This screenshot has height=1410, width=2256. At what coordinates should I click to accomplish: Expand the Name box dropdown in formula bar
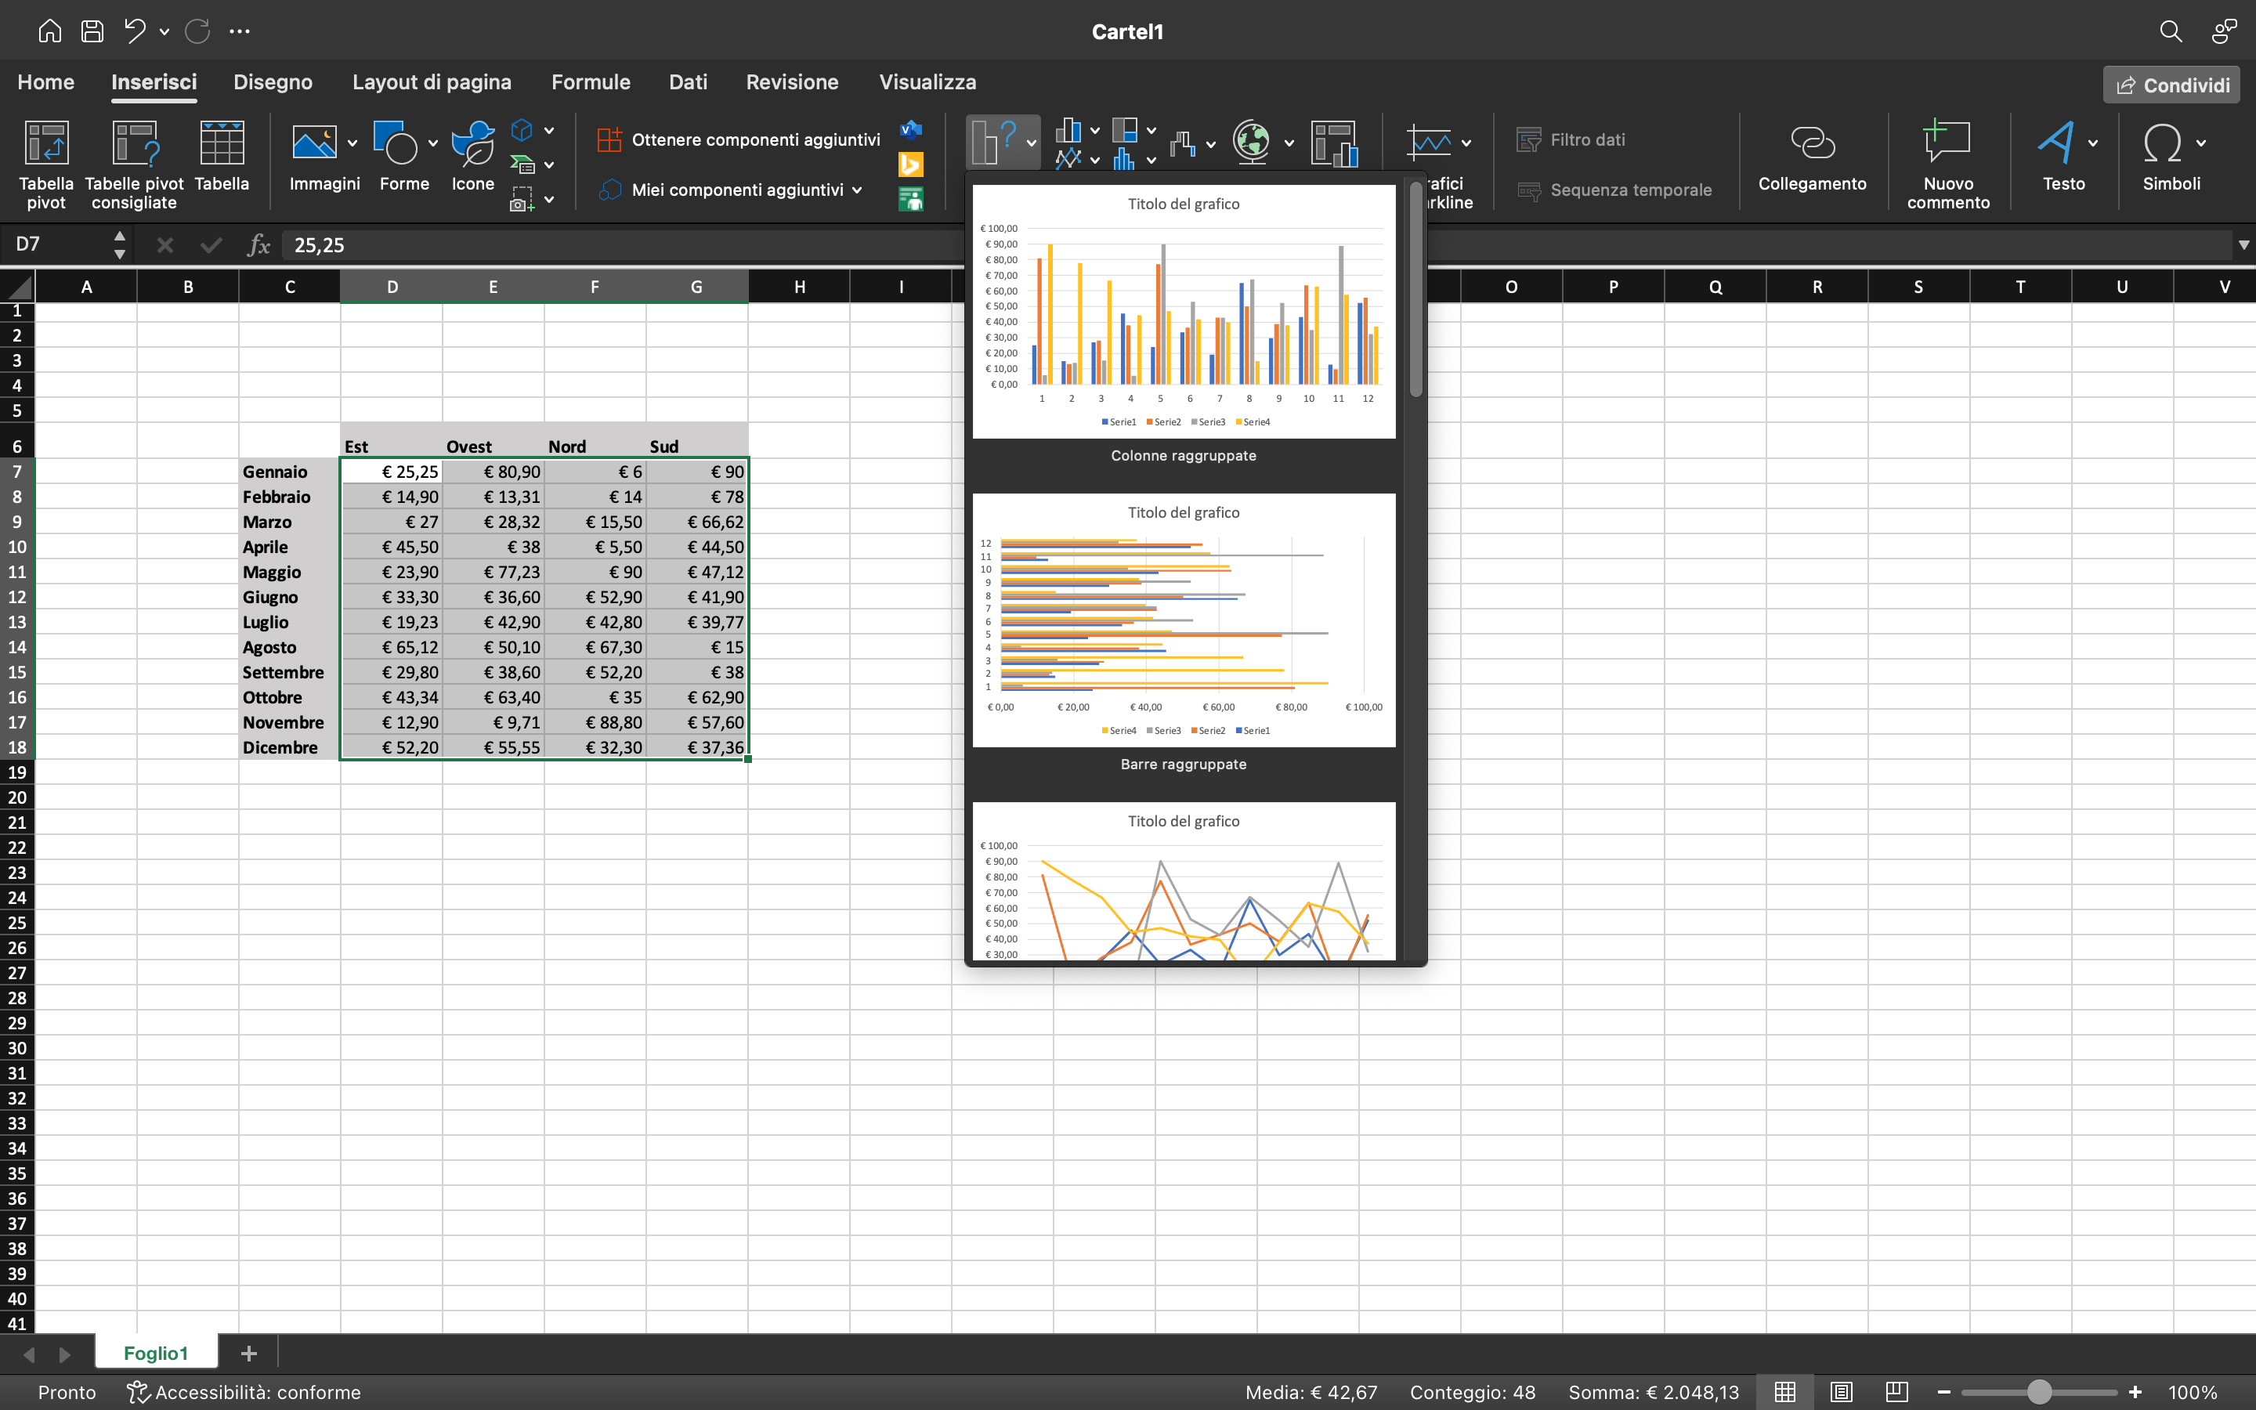[119, 244]
